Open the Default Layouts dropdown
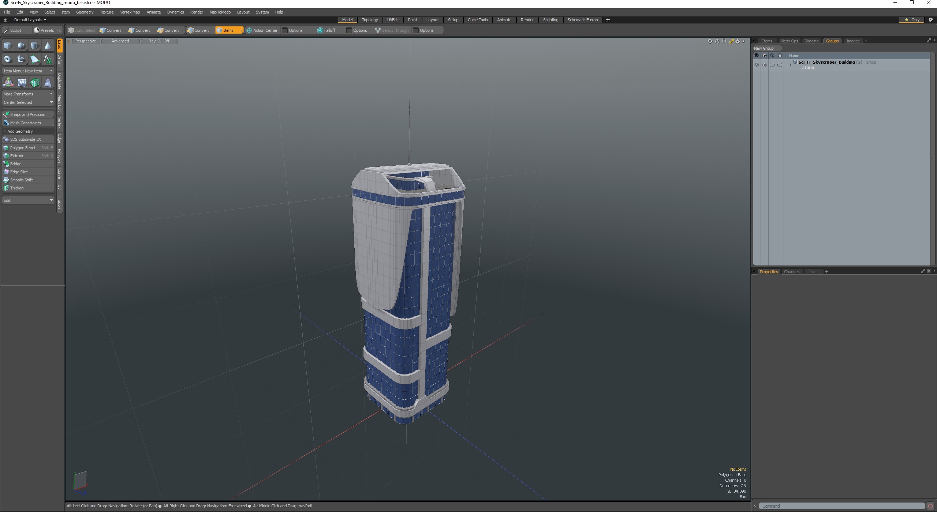 pos(29,19)
